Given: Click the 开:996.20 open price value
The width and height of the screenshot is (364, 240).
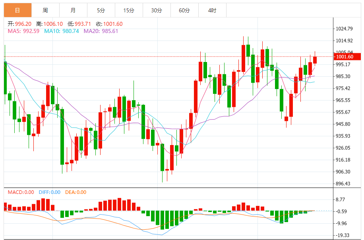Looking at the screenshot, I should (x=19, y=24).
